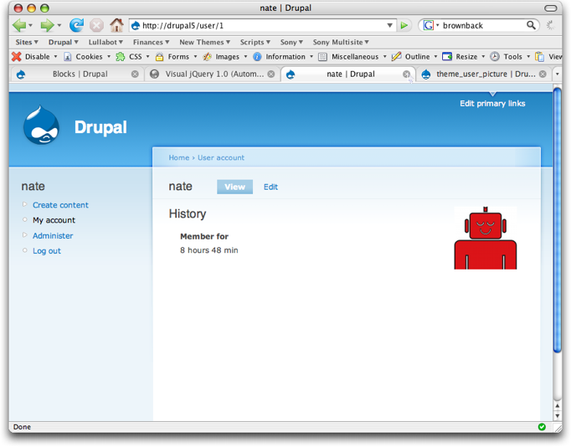Click the green Go arrow beside URL
571x447 pixels.
[x=404, y=25]
